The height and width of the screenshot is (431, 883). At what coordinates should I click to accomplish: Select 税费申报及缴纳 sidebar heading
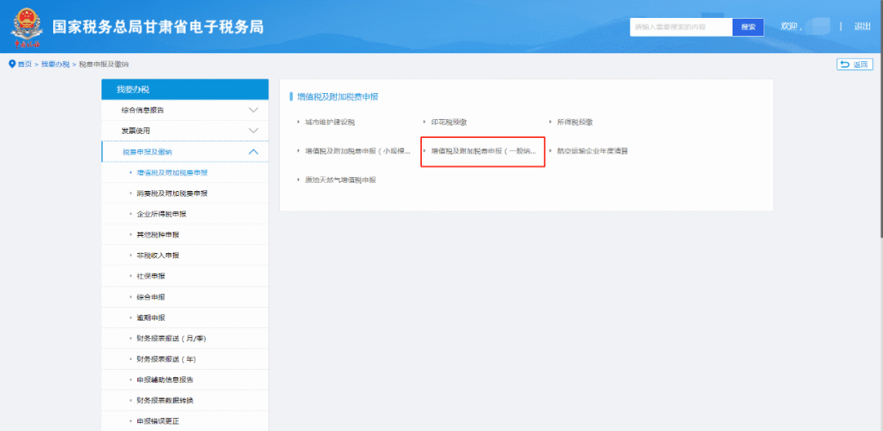147,152
